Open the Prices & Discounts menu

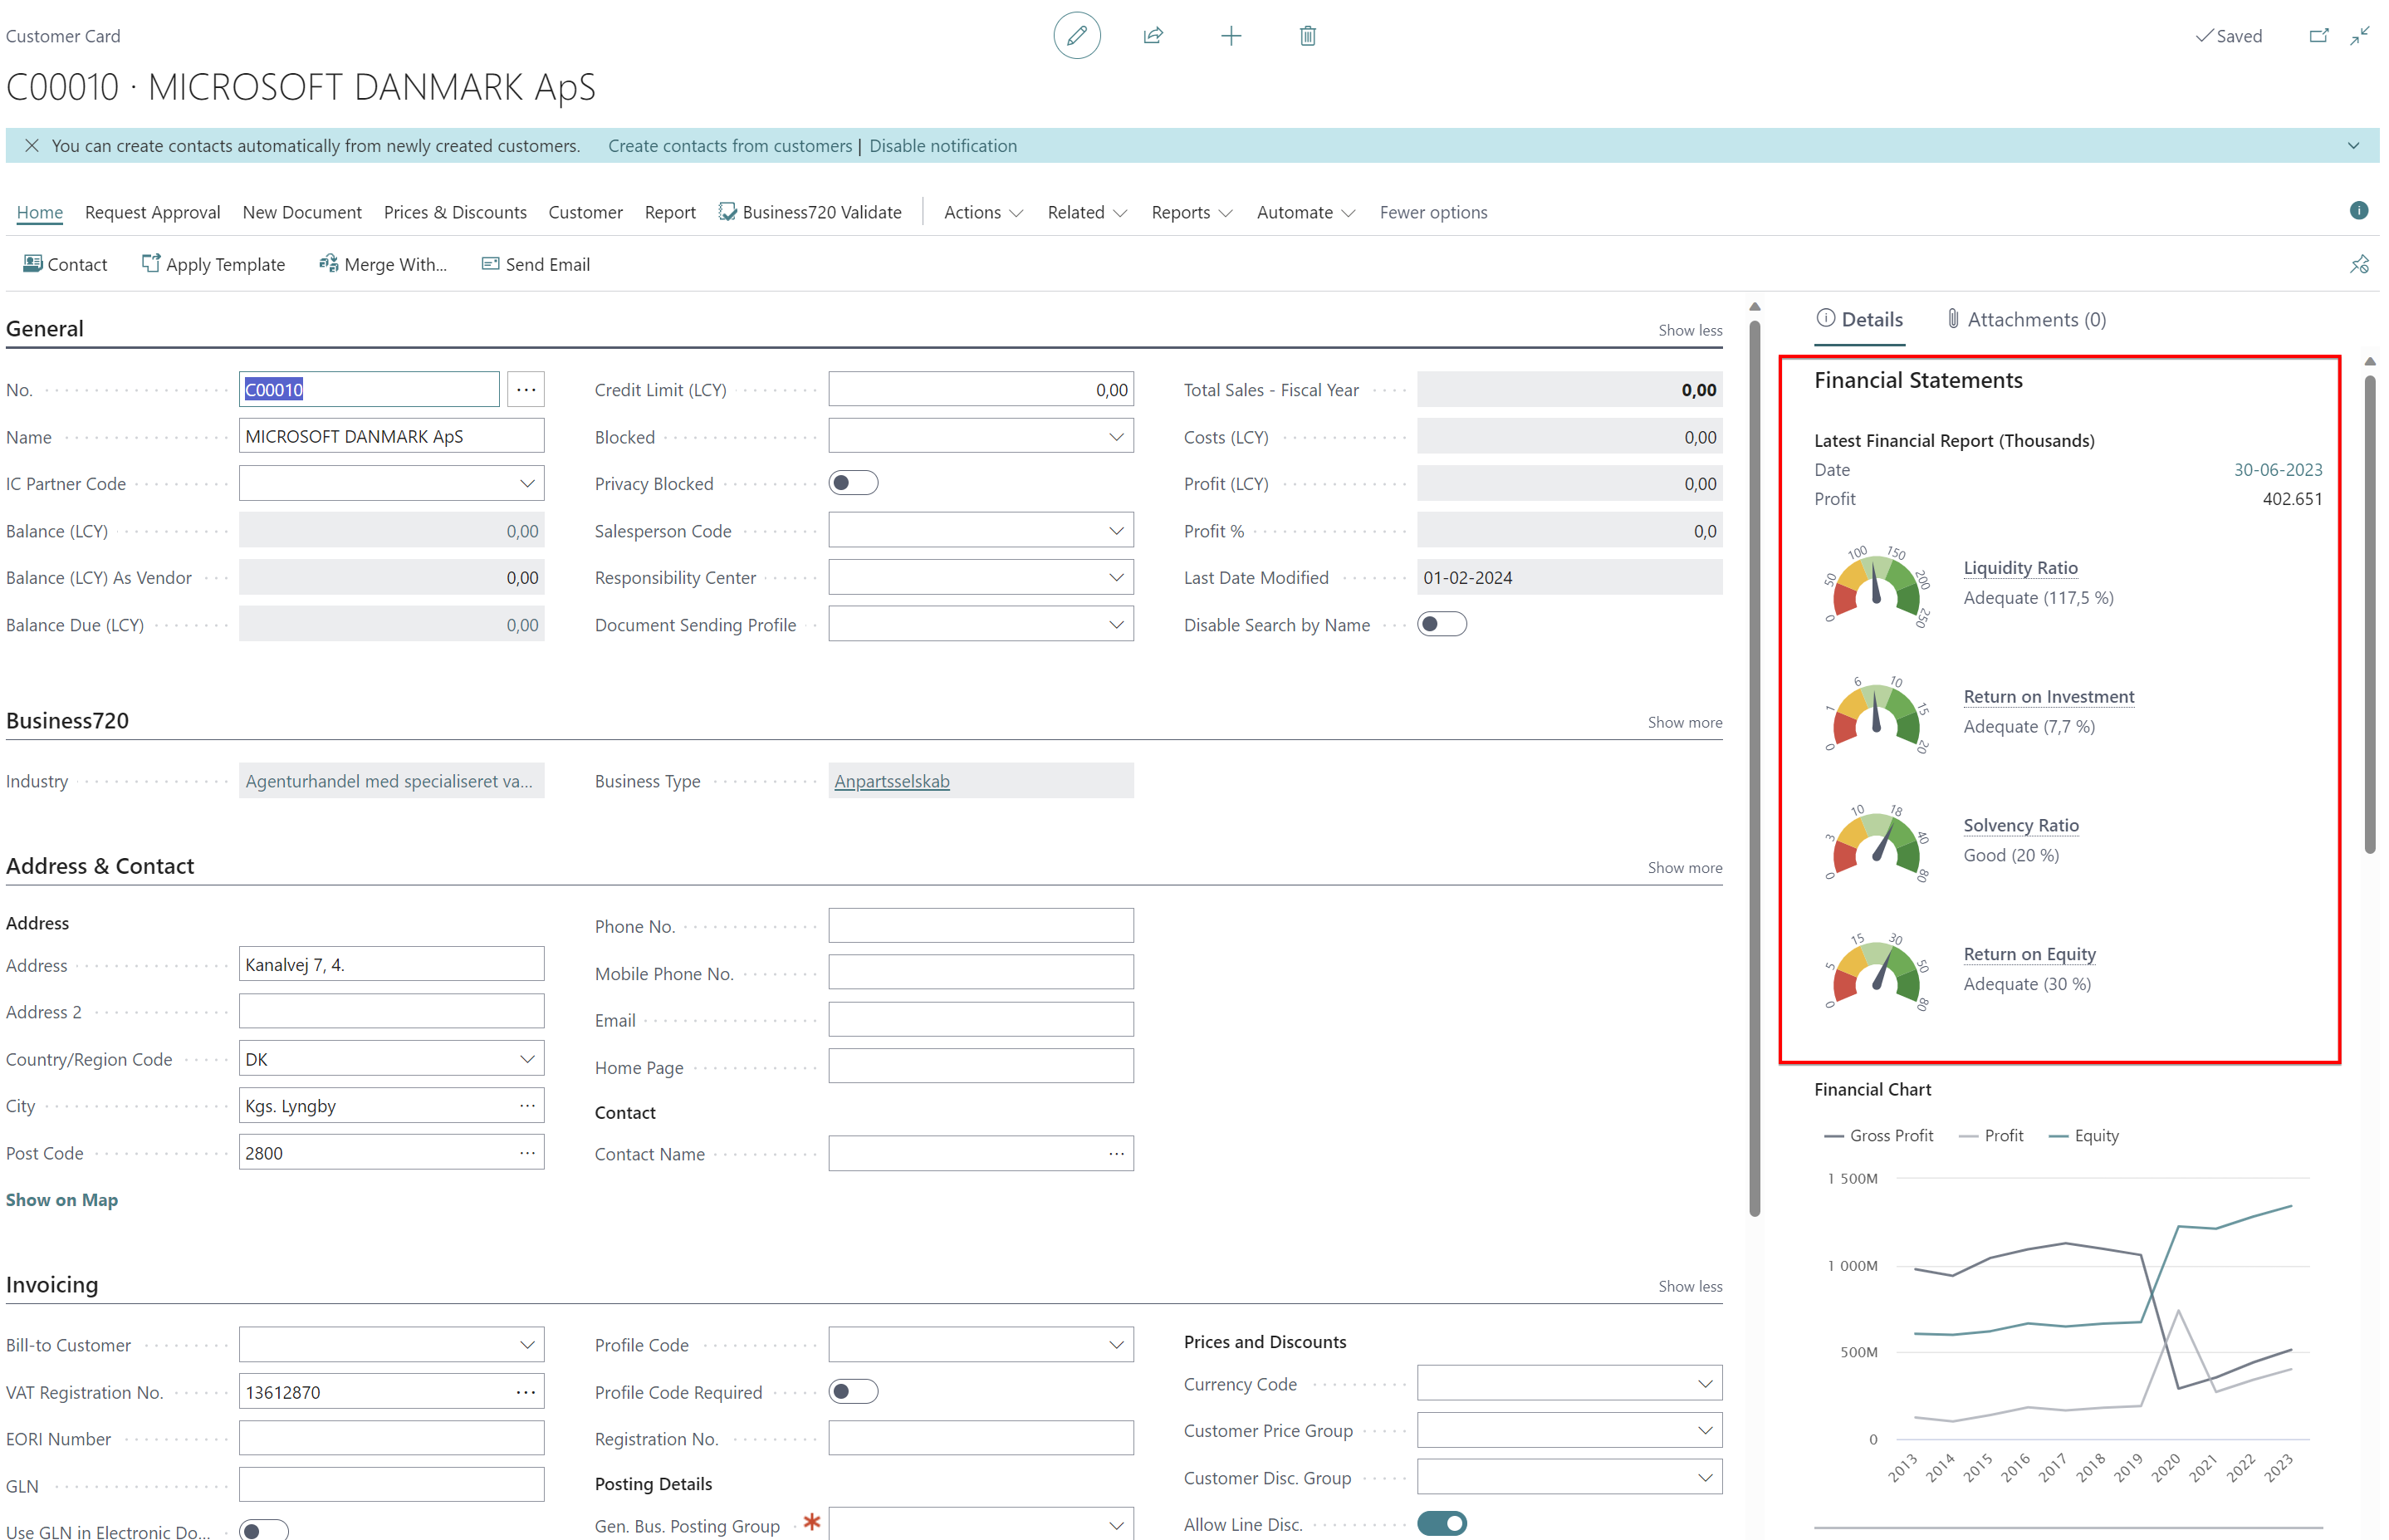click(455, 212)
